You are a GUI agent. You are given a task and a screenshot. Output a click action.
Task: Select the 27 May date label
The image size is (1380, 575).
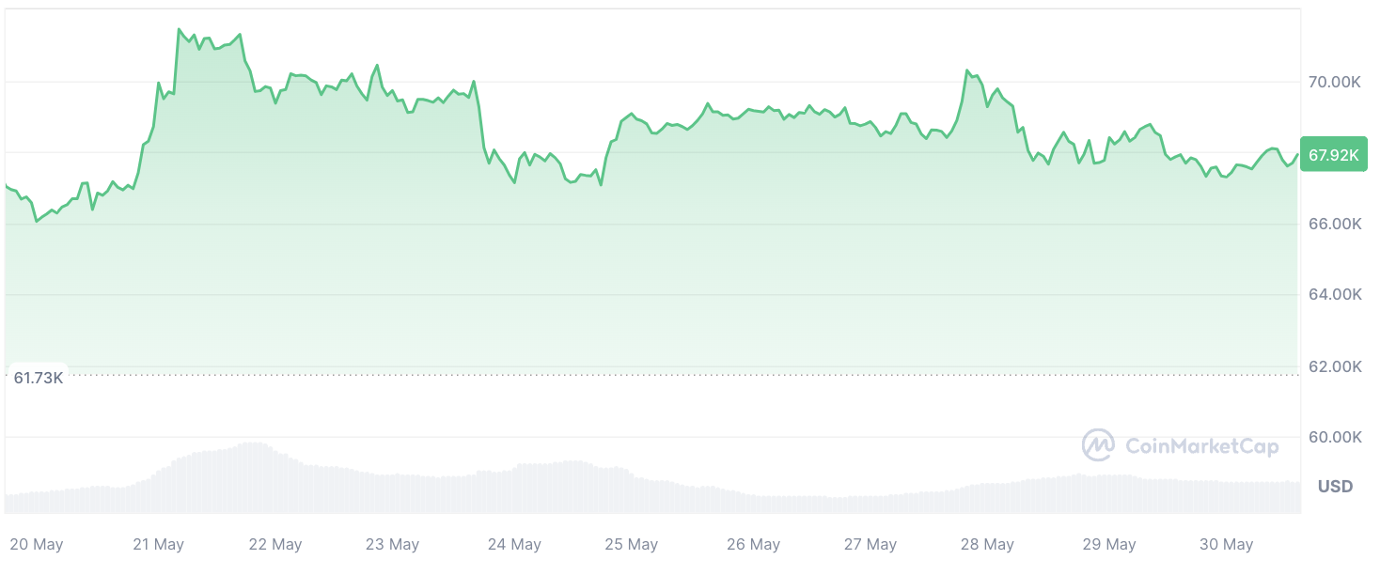point(870,544)
